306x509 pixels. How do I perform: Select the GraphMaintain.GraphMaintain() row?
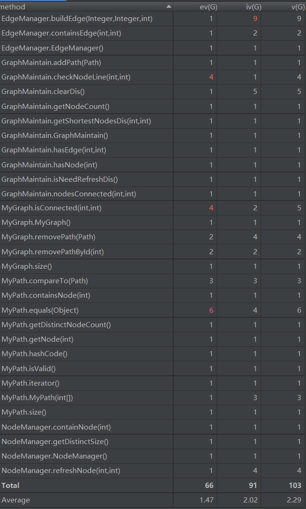point(153,136)
